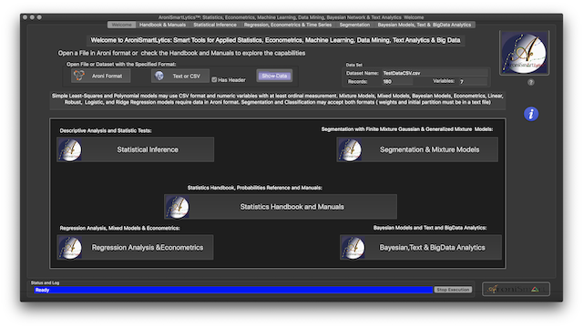This screenshot has width=583, height=328.
Task: Click the small question mark help icon
Action: tap(531, 82)
